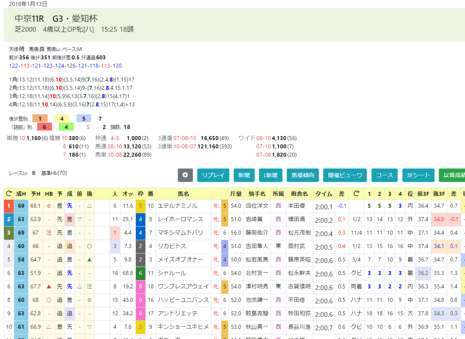Show 馬場傾向 track tendency
465x339 pixels.
(x=303, y=175)
